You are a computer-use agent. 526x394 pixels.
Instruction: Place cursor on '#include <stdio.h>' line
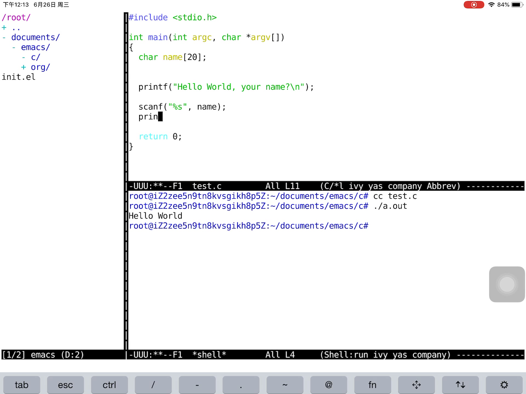pos(173,18)
